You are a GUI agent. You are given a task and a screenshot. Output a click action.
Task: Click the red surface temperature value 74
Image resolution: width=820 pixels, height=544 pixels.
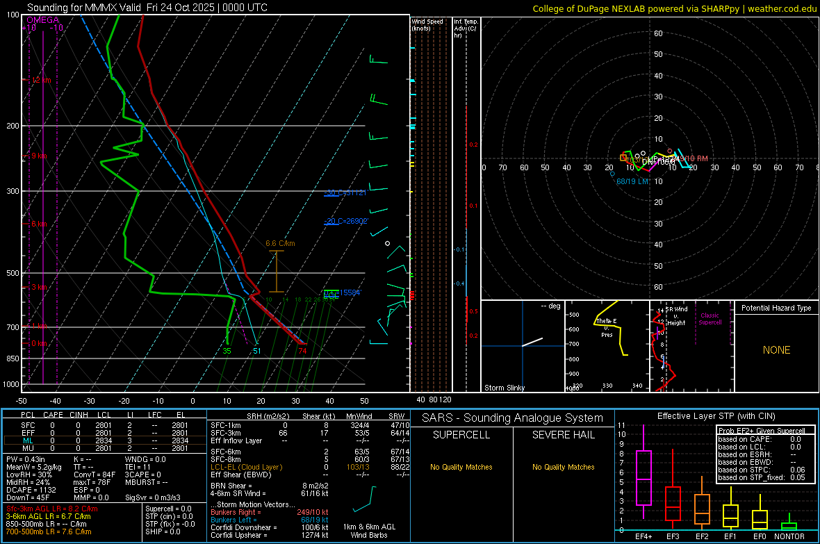coord(302,351)
